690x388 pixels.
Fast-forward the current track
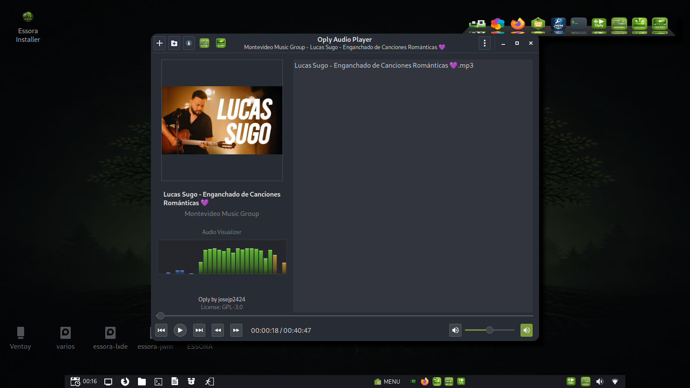click(236, 330)
